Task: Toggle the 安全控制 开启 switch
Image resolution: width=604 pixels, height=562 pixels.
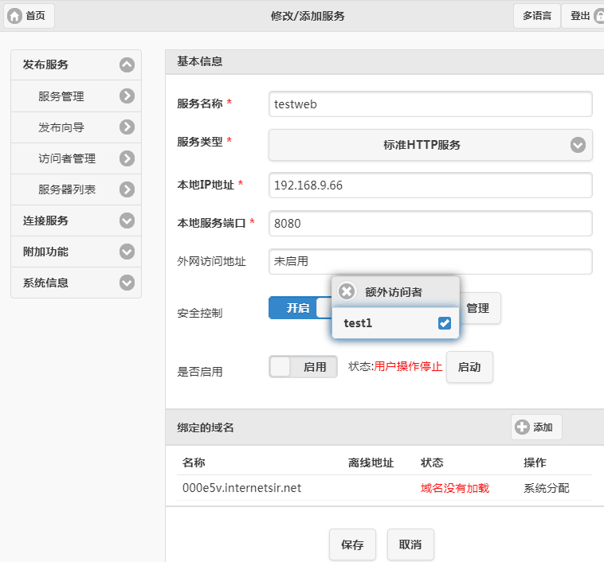Action: point(300,308)
